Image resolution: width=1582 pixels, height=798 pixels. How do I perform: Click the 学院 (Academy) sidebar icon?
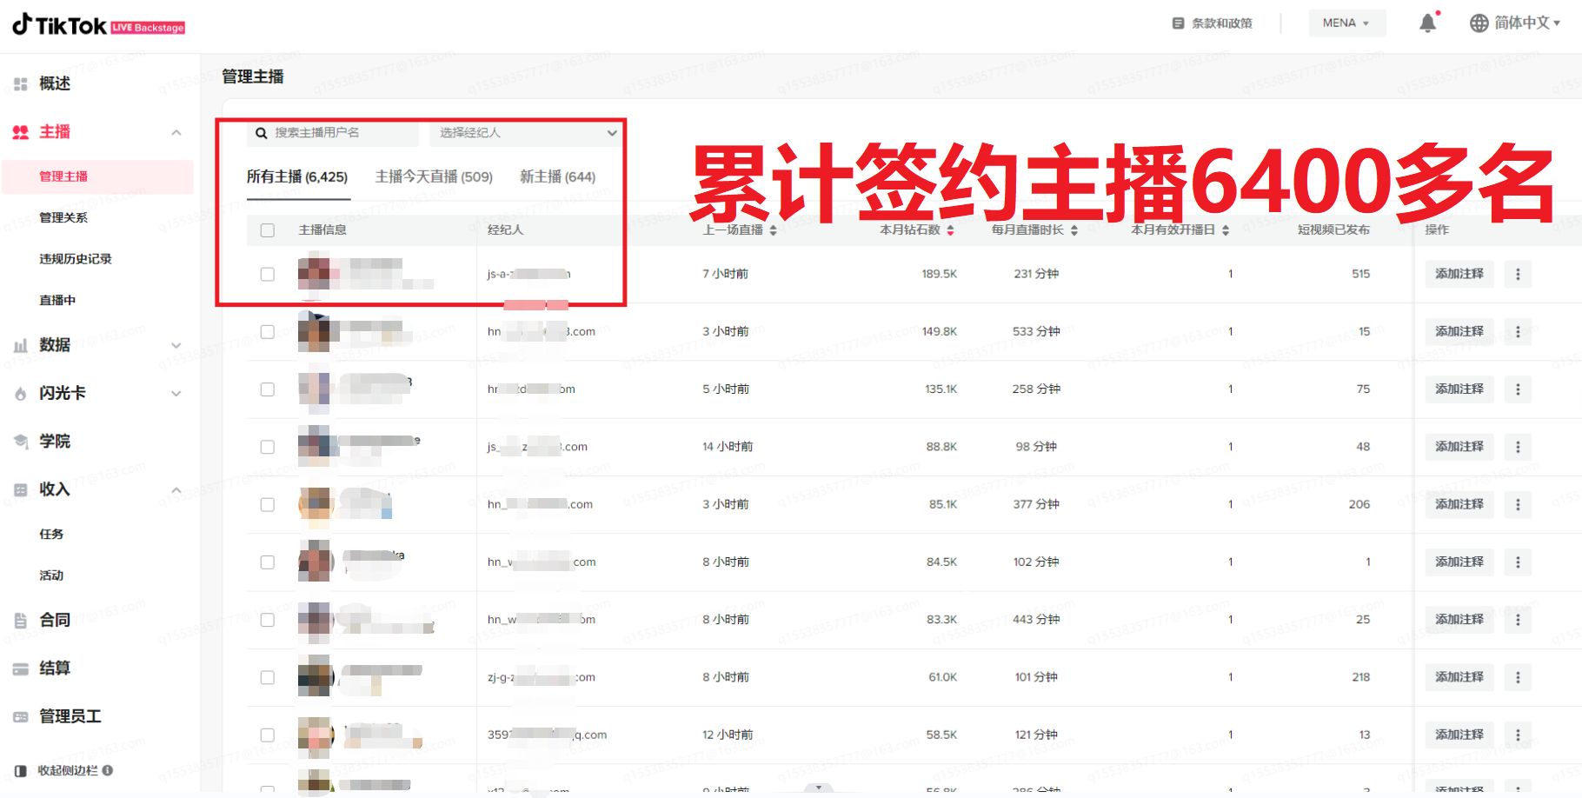coord(52,441)
